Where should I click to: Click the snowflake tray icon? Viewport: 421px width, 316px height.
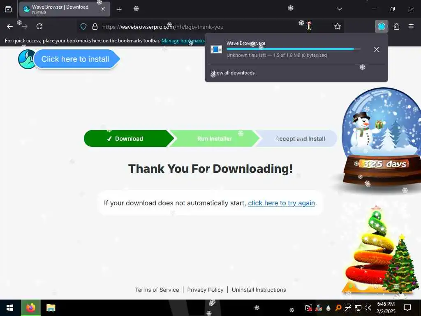pos(348,308)
